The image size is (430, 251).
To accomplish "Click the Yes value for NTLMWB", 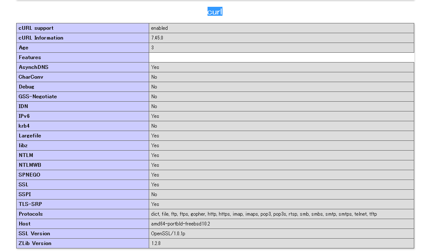I will click(155, 165).
